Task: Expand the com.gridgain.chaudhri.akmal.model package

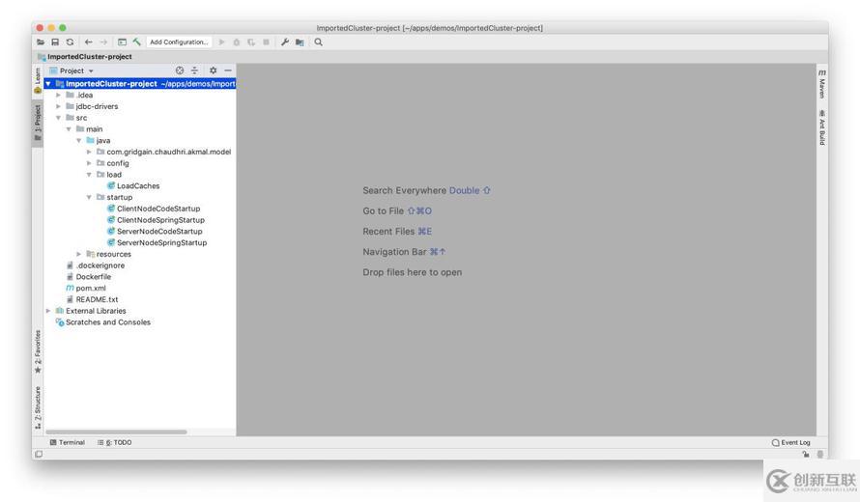Action: point(89,152)
